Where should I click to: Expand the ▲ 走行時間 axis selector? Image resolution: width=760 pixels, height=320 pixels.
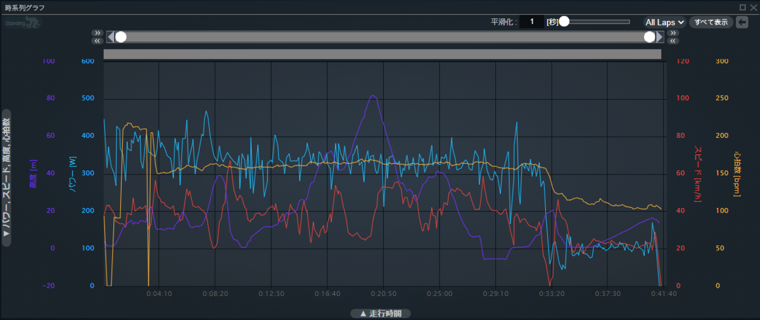point(381,313)
